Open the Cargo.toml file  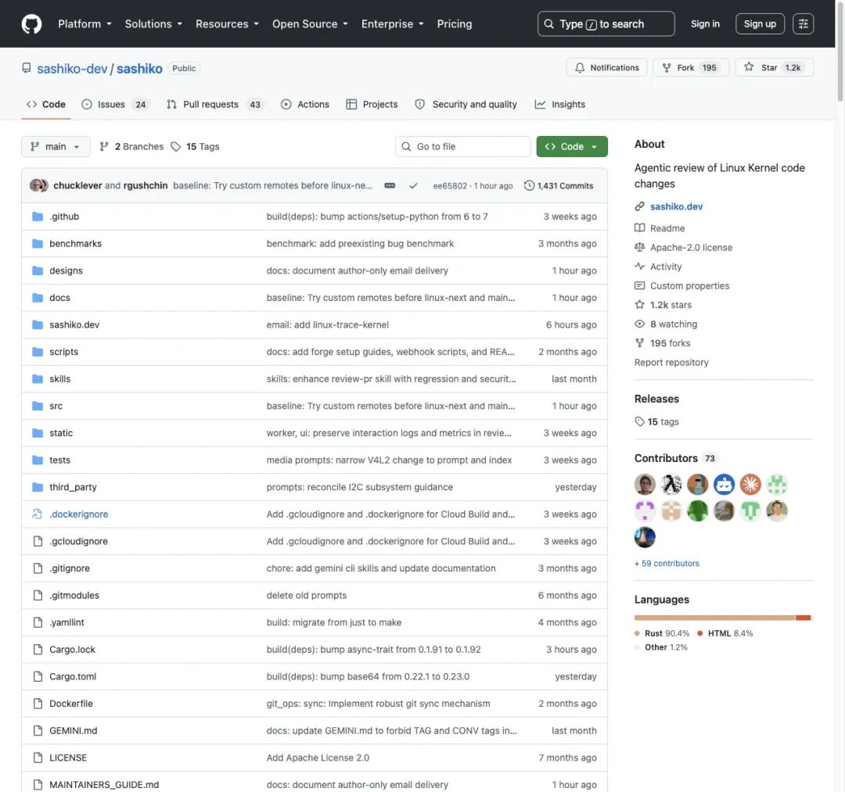[73, 676]
